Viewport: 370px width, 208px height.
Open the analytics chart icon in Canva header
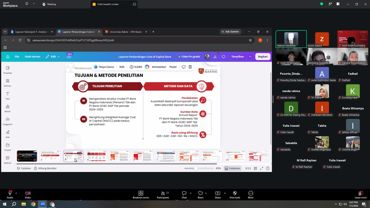pos(215,57)
